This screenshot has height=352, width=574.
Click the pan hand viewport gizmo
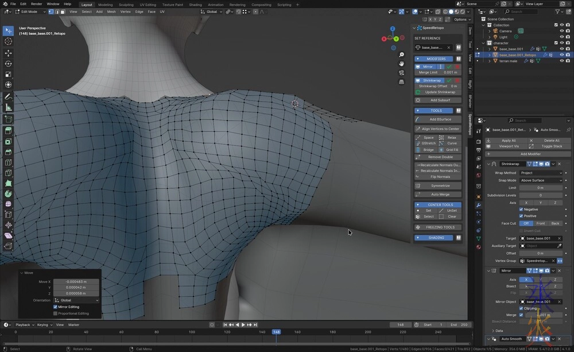[x=402, y=63]
